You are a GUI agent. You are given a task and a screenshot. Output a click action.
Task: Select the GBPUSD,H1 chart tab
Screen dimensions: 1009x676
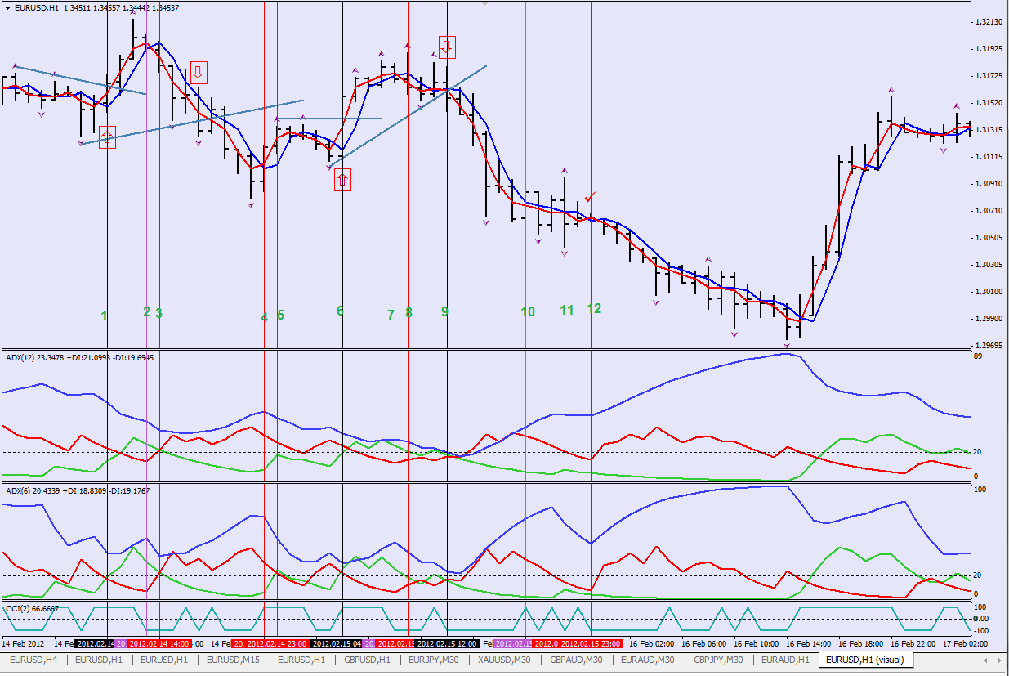coord(367,660)
